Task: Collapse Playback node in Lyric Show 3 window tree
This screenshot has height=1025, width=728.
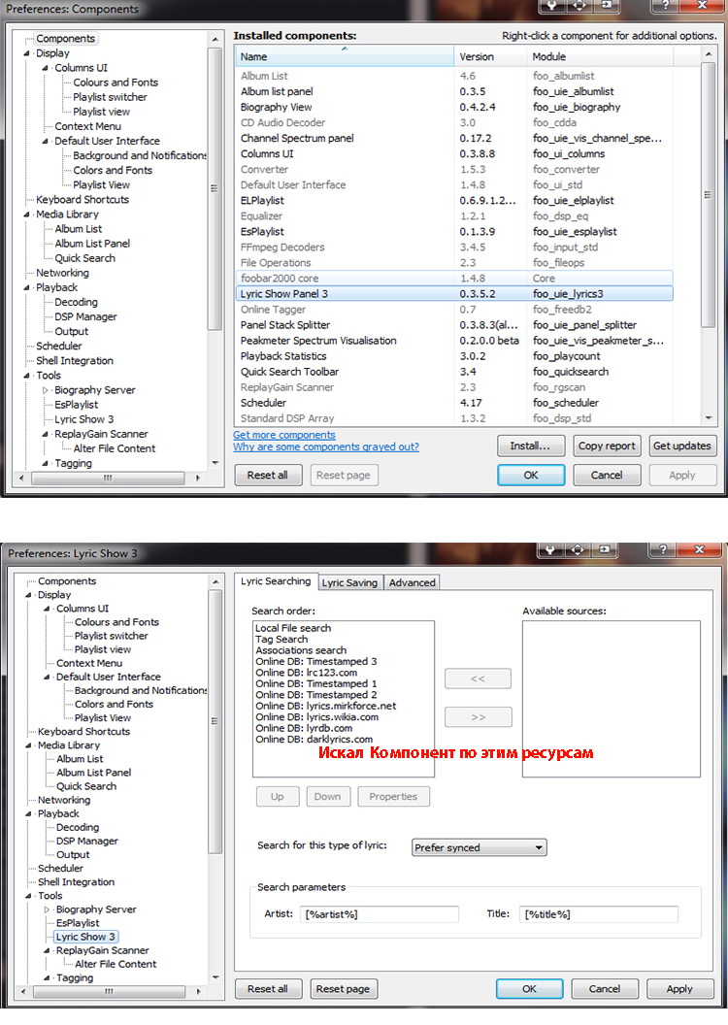Action: pos(28,813)
